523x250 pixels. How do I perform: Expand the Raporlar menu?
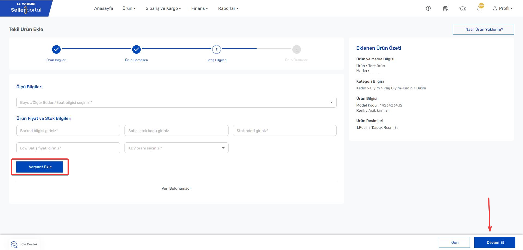[x=228, y=8]
